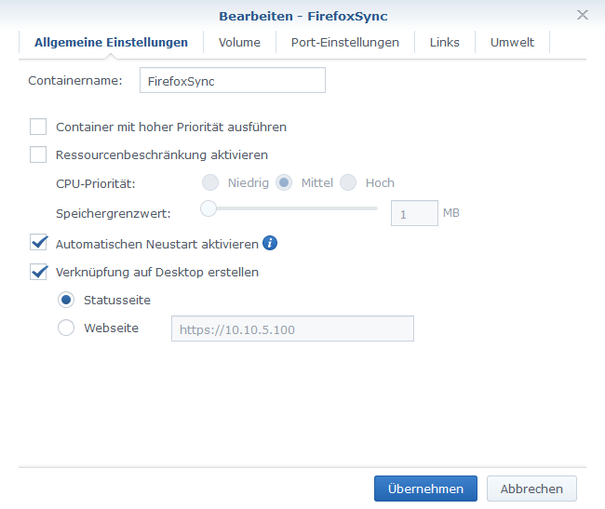The height and width of the screenshot is (509, 605).
Task: Open the Allgemeine Einstellungen tab
Action: point(111,43)
